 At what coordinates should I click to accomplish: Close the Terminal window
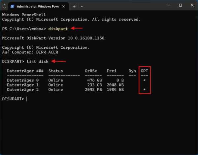[192, 5]
